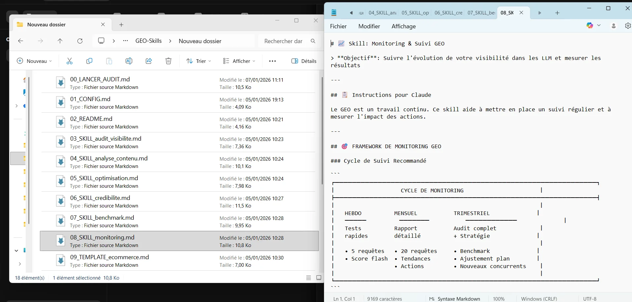Select the 00_LANCER_AUDIT.md file
Viewport: 632px width, 302px height.
178,83
